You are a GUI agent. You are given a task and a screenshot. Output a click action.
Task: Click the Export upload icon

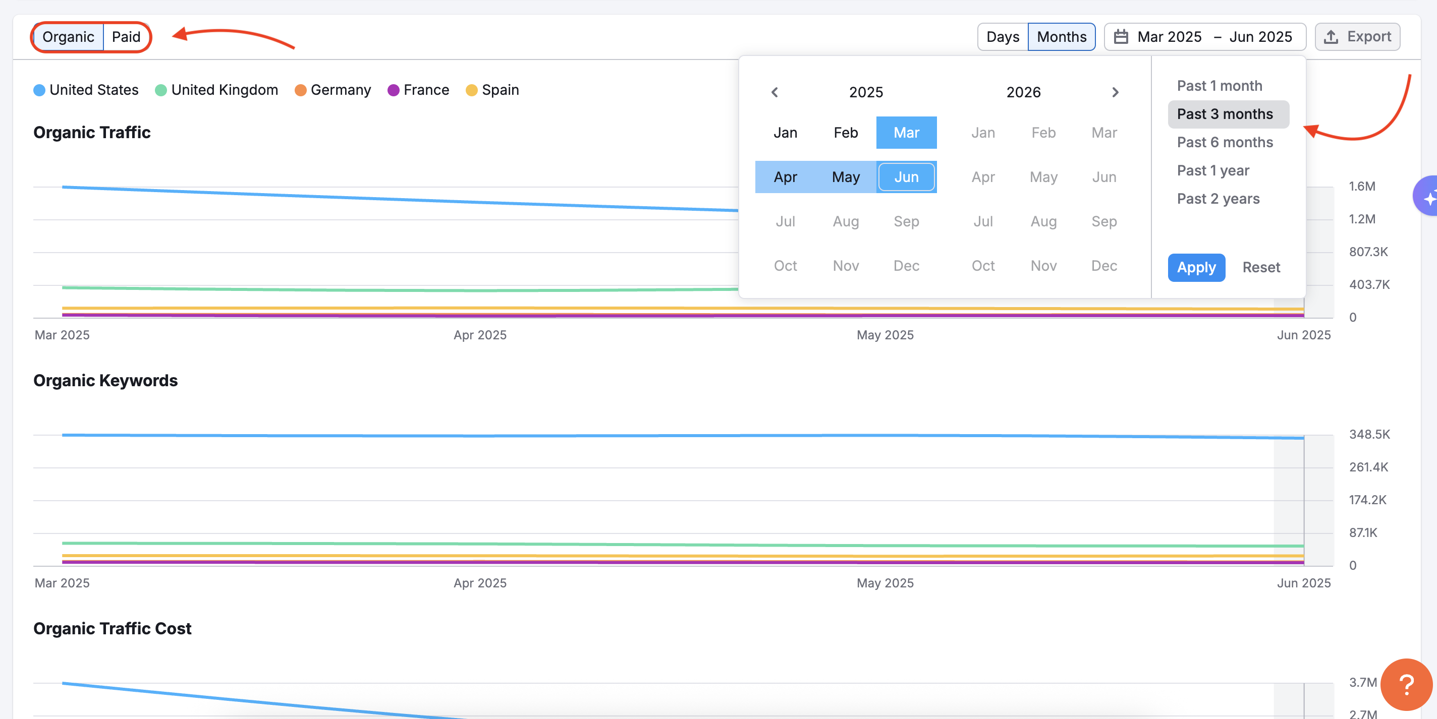point(1331,37)
